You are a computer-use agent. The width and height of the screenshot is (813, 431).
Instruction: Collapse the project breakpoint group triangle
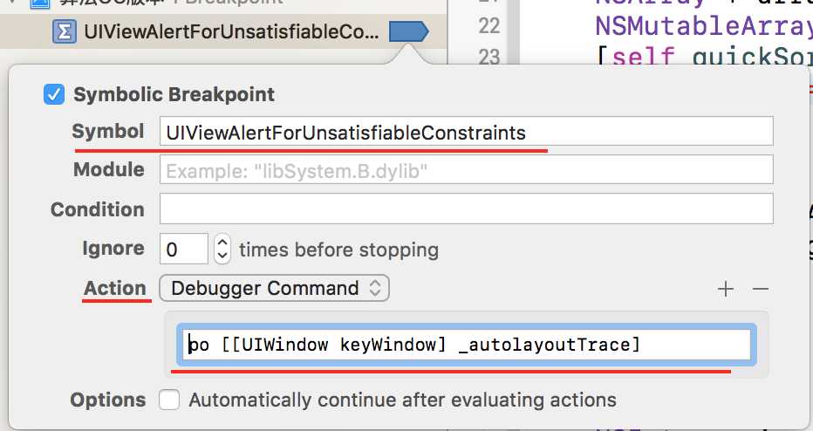click(x=11, y=3)
